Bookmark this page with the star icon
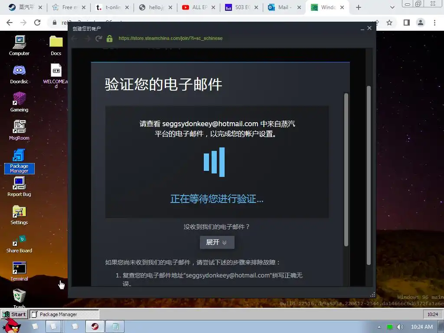444x333 pixels. pos(389,23)
